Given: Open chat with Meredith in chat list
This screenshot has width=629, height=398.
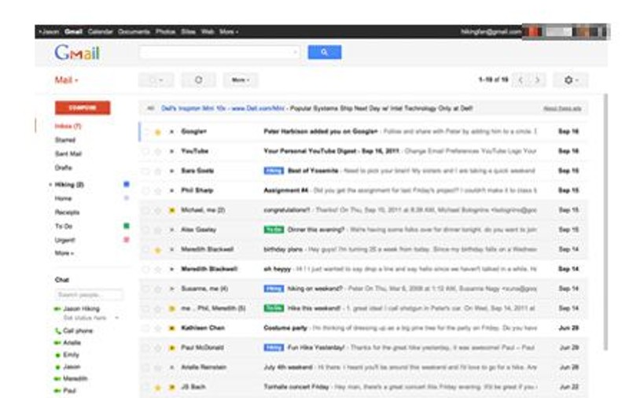Looking at the screenshot, I should coord(75,378).
